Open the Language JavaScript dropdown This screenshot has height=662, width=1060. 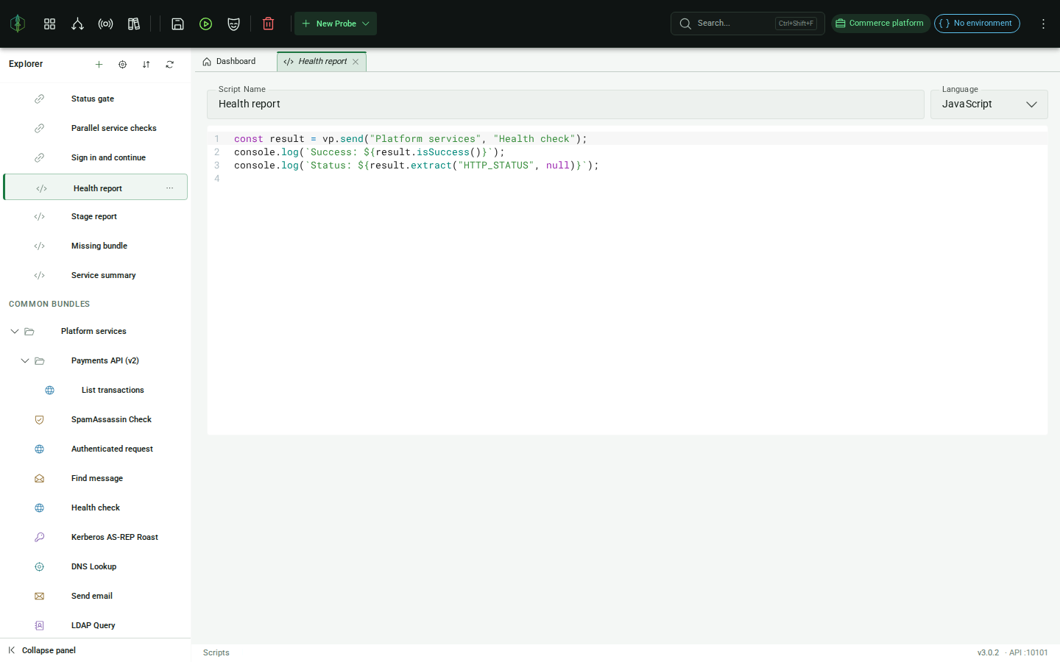(989, 104)
